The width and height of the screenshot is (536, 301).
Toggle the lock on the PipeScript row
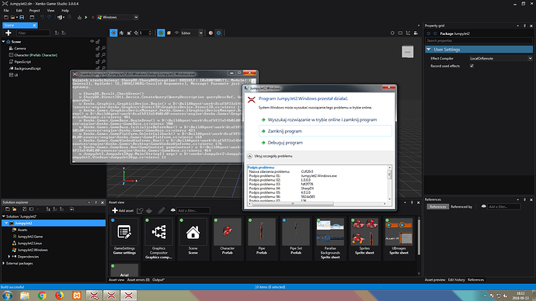98,62
